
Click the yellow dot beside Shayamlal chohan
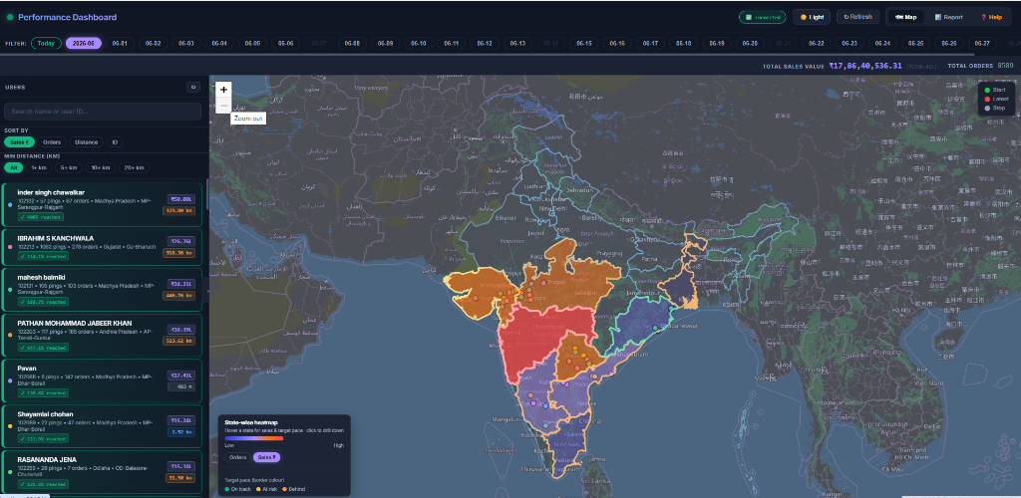coord(10,426)
